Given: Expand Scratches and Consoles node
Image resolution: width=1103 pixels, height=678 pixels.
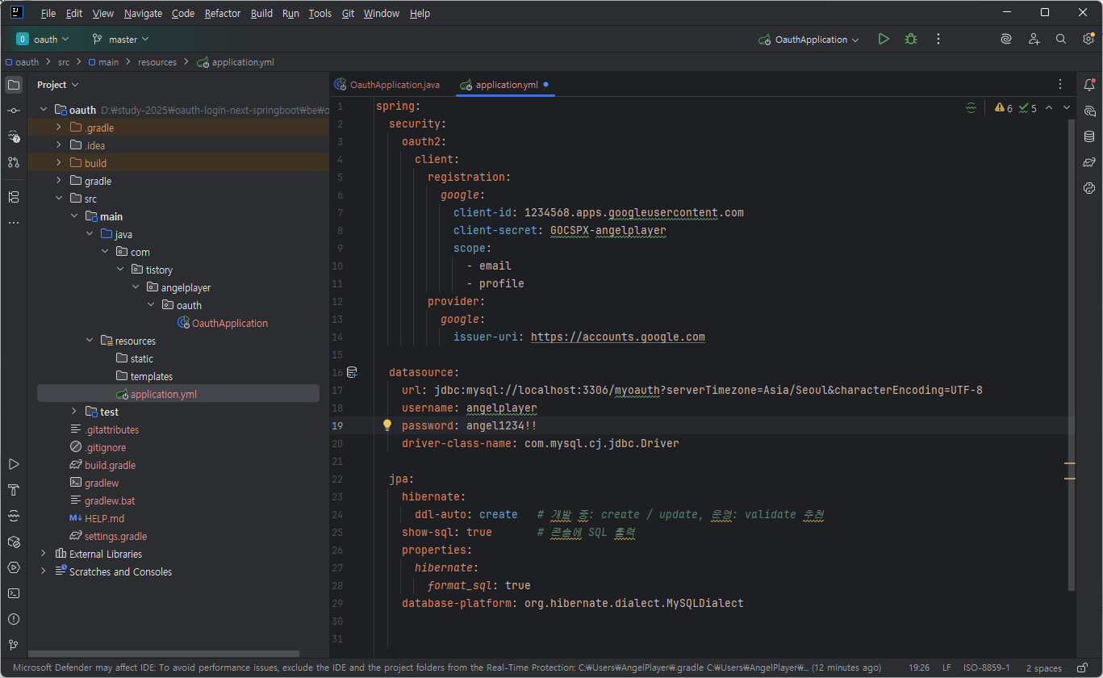Looking at the screenshot, I should [x=44, y=571].
